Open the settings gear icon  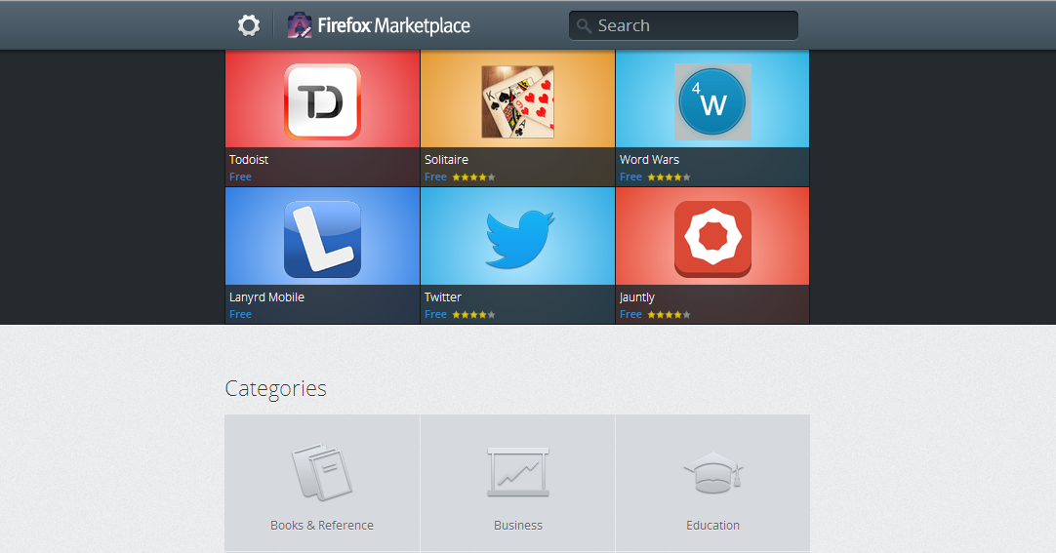coord(249,25)
